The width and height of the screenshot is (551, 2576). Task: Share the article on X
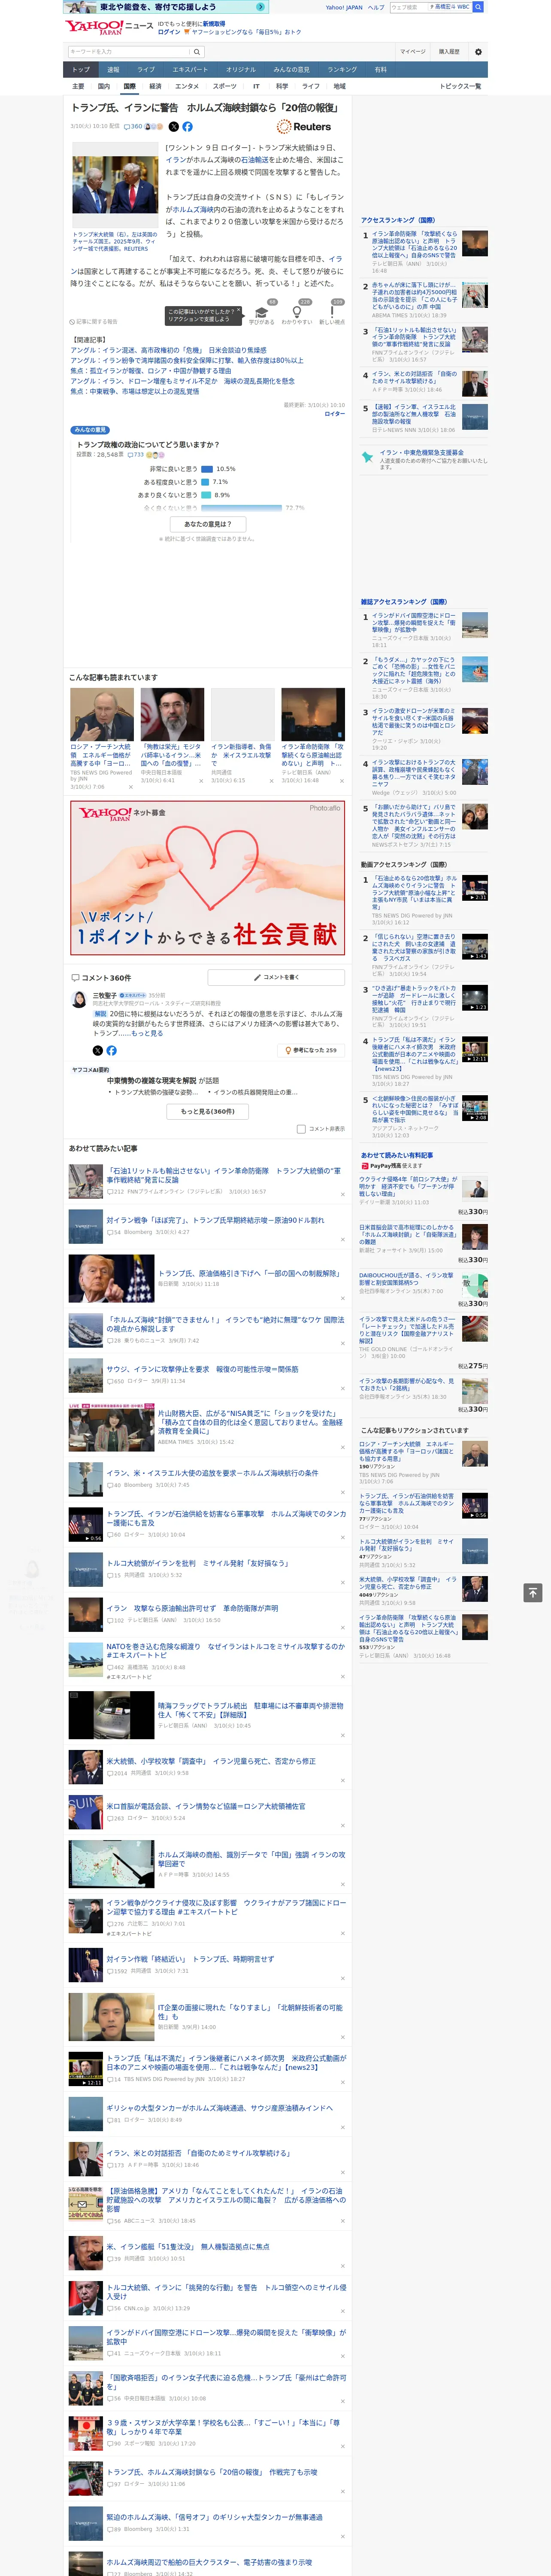pyautogui.click(x=174, y=127)
